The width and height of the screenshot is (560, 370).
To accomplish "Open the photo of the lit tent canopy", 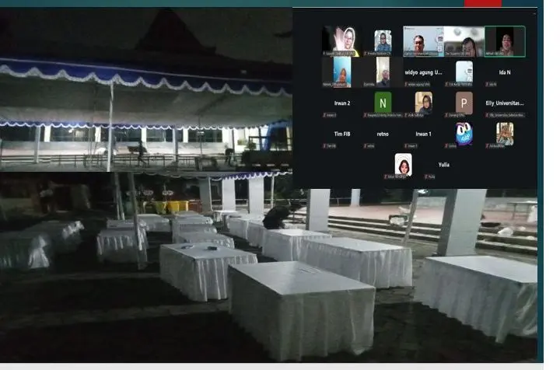I will click(146, 89).
